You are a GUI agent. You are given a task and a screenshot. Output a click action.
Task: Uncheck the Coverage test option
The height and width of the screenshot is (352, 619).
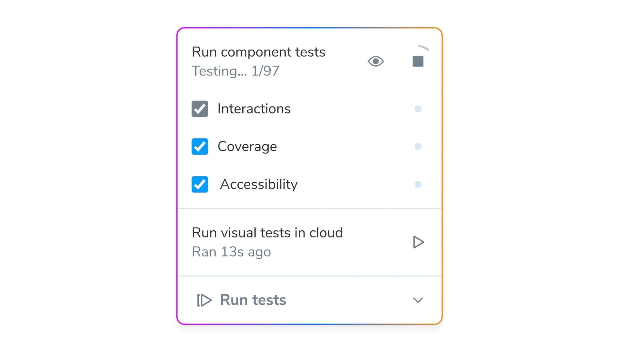(x=200, y=146)
